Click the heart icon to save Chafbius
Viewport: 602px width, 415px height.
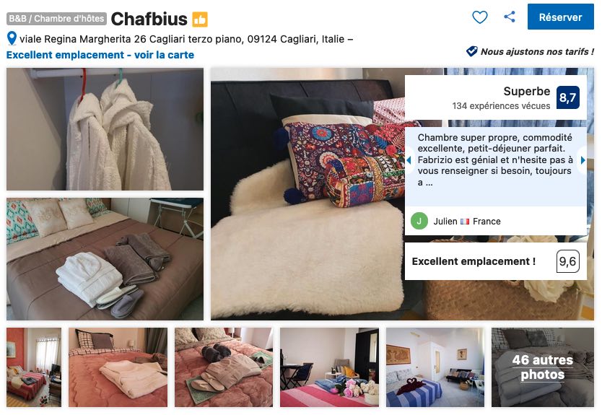coord(479,17)
